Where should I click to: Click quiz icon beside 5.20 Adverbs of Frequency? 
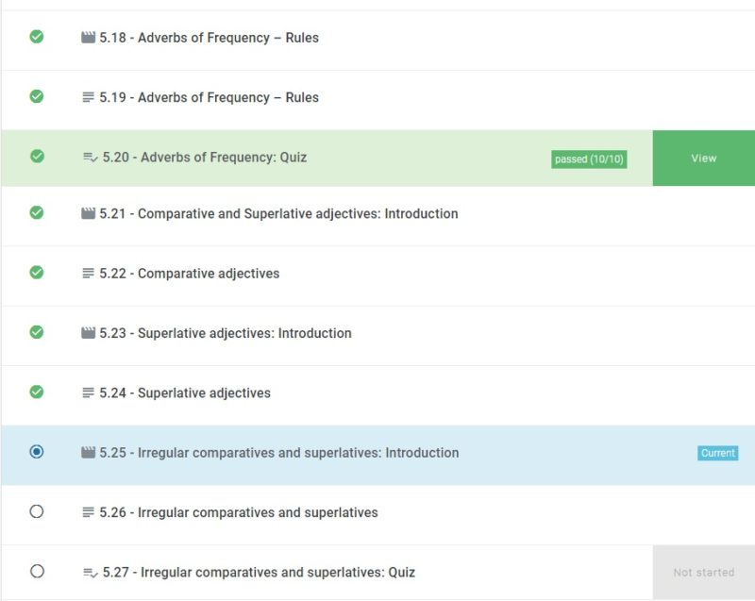(91, 158)
